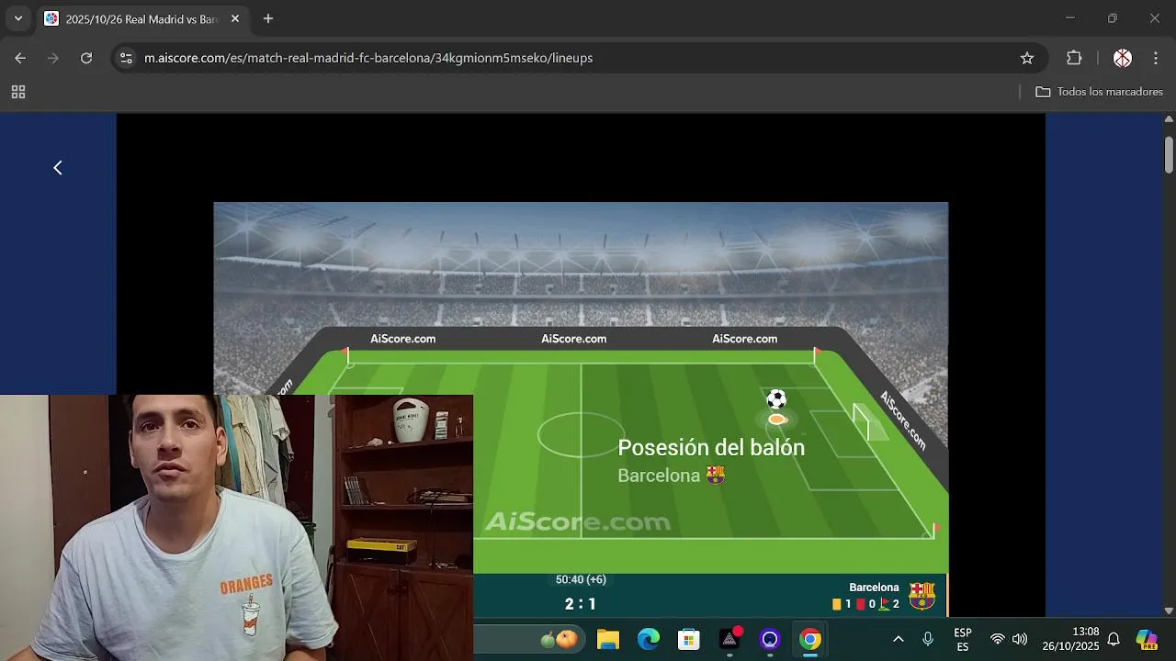Open the Apps grid in the bookmarks bar

[18, 92]
